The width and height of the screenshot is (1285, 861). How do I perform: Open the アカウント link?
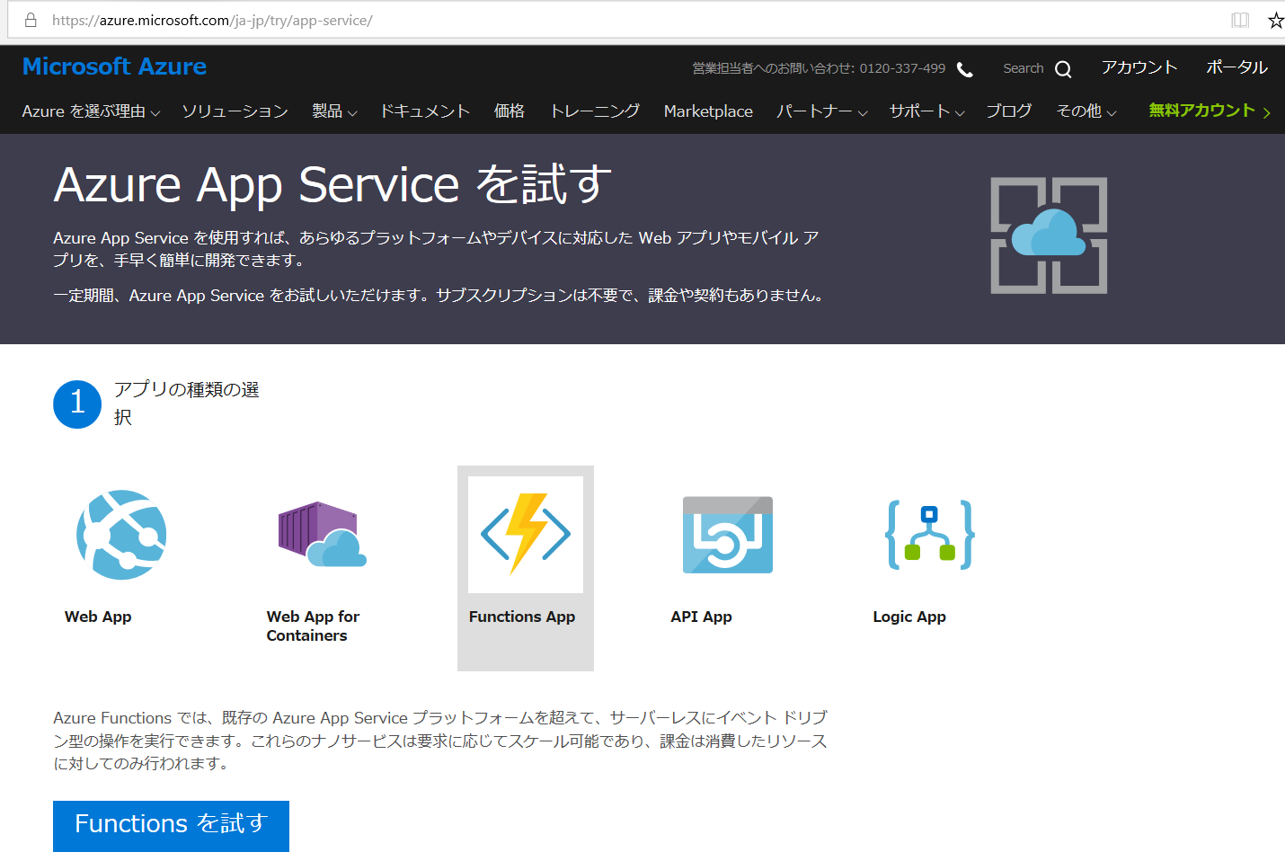click(x=1139, y=67)
